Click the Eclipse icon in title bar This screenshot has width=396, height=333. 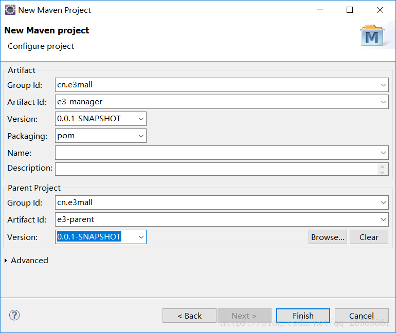[x=10, y=10]
